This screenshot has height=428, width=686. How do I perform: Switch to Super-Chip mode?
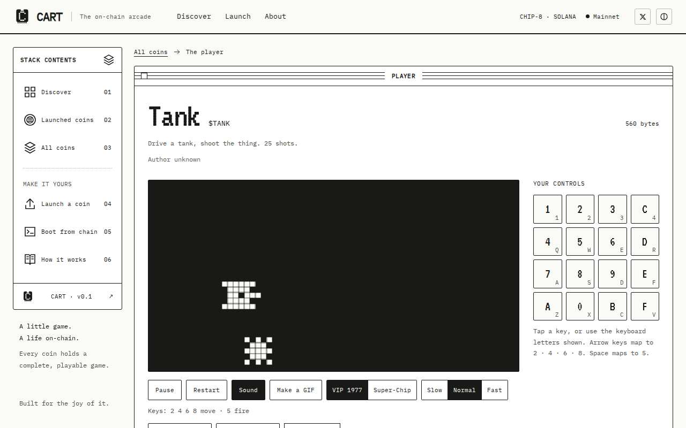[392, 390]
